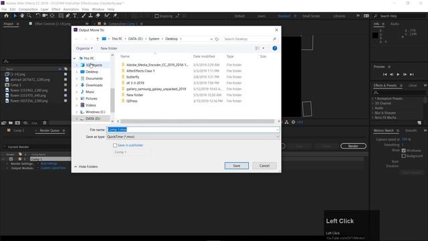Open the Window menu
The height and width of the screenshot is (241, 428).
[x=98, y=9]
